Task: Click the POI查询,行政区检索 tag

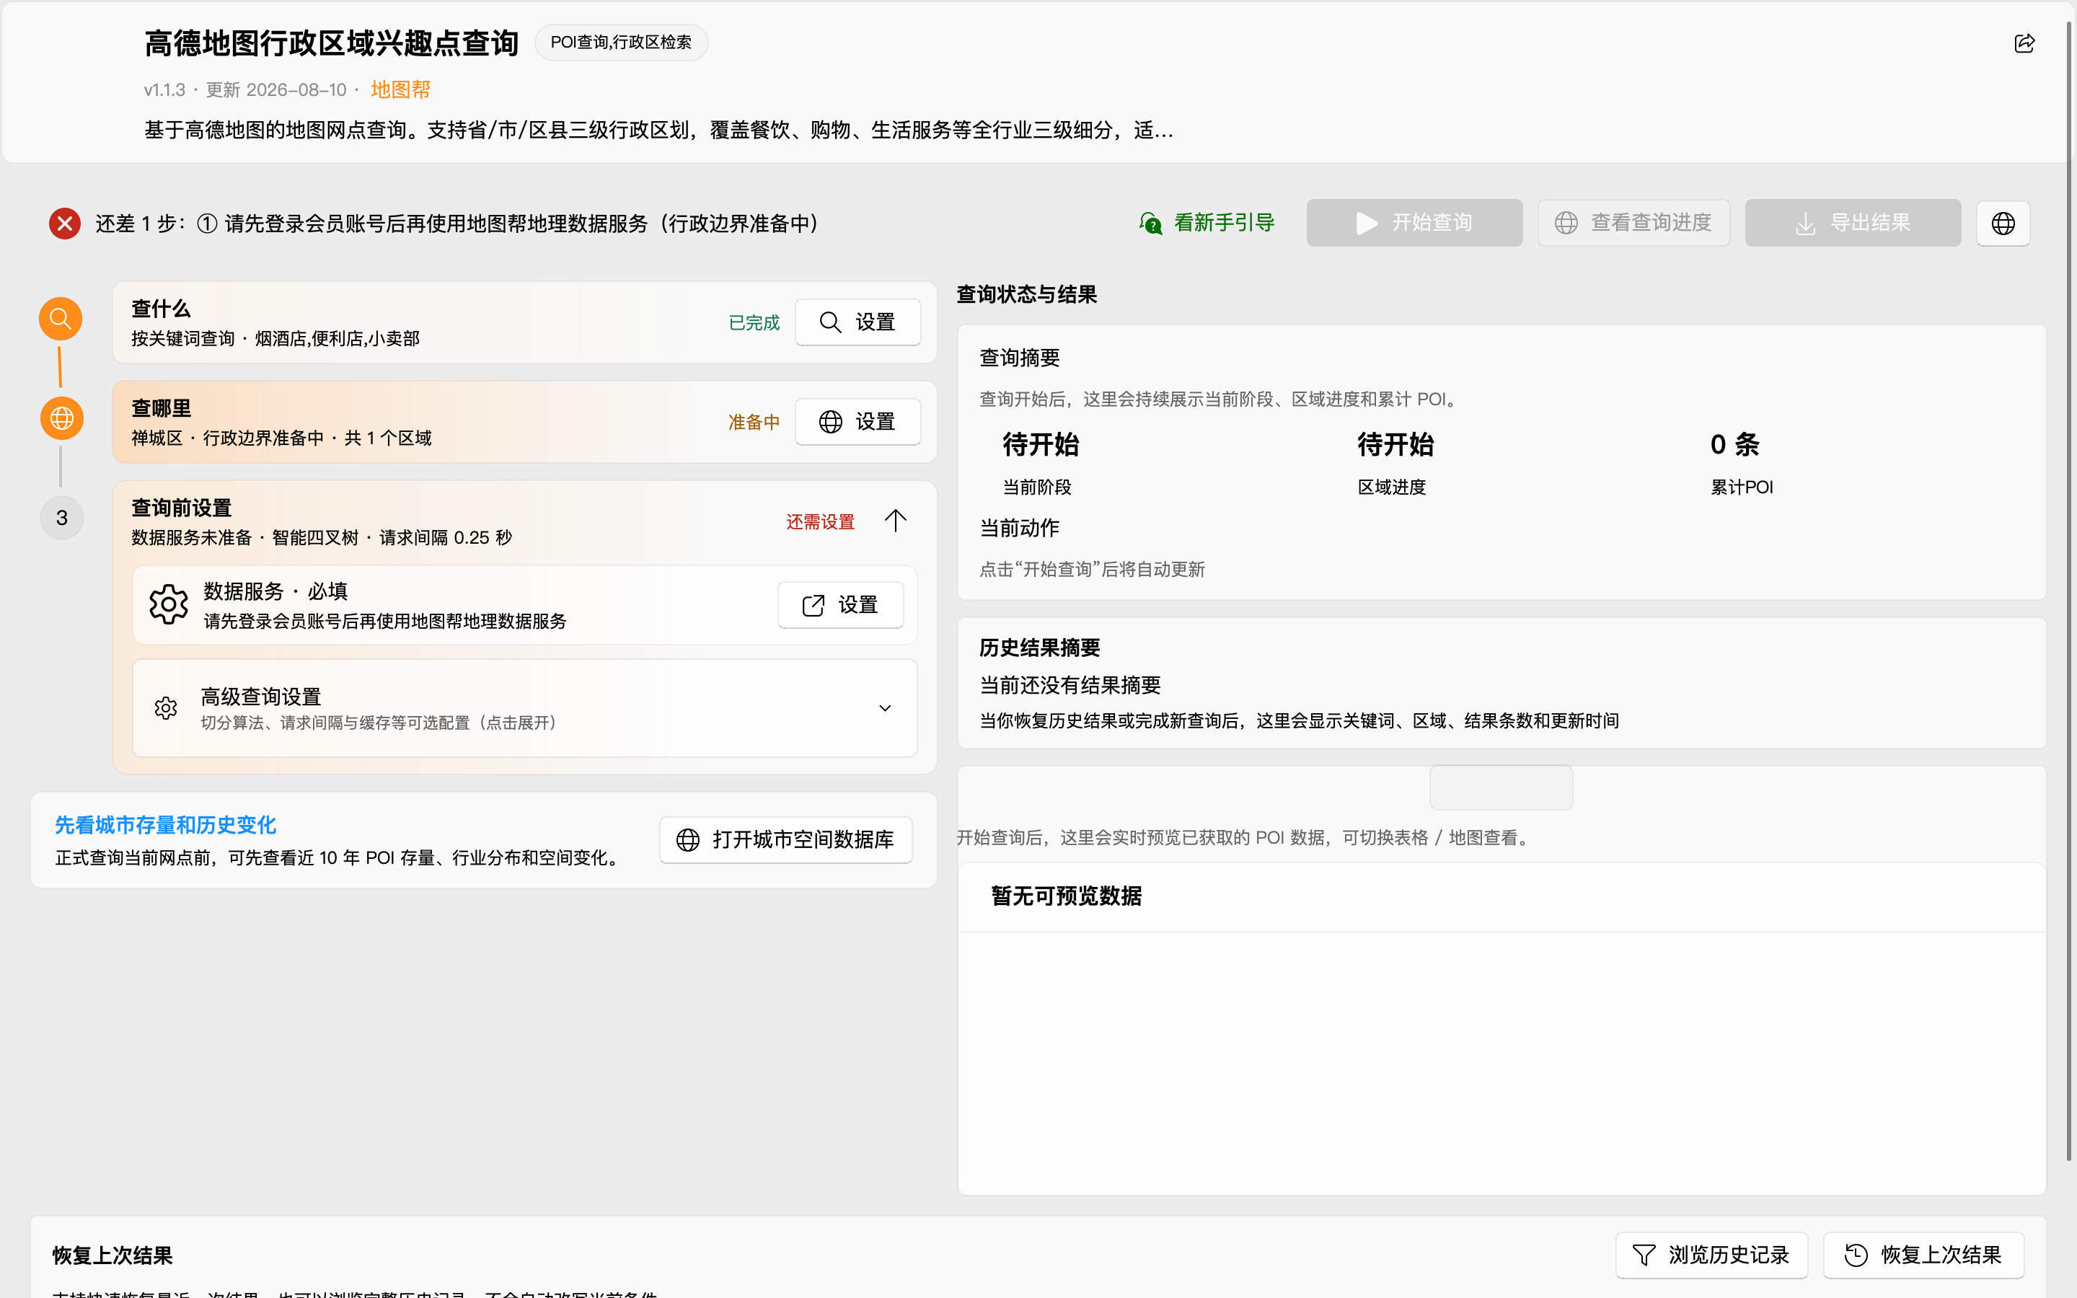Action: pos(620,42)
